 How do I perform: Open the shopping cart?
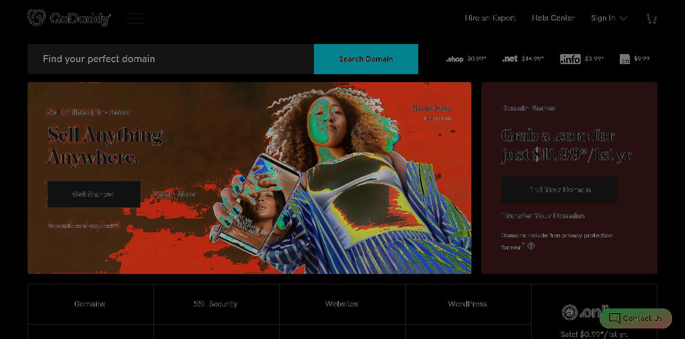pos(651,19)
